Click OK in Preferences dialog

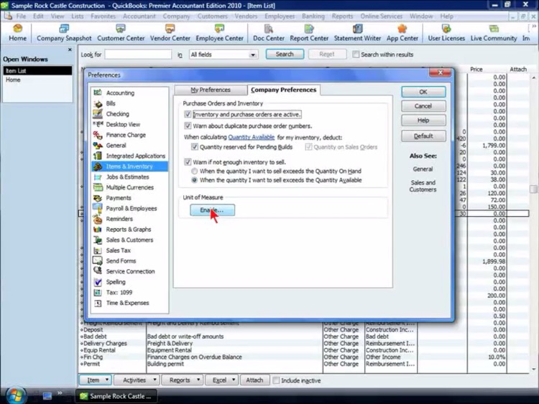pyautogui.click(x=423, y=92)
